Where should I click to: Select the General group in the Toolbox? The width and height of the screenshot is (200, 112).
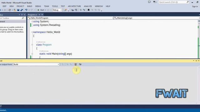click(x=13, y=21)
